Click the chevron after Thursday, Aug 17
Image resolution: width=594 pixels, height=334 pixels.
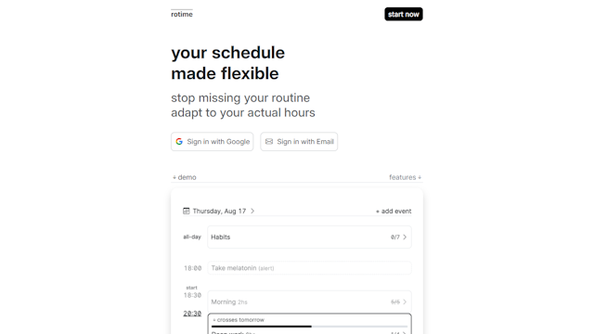252,211
